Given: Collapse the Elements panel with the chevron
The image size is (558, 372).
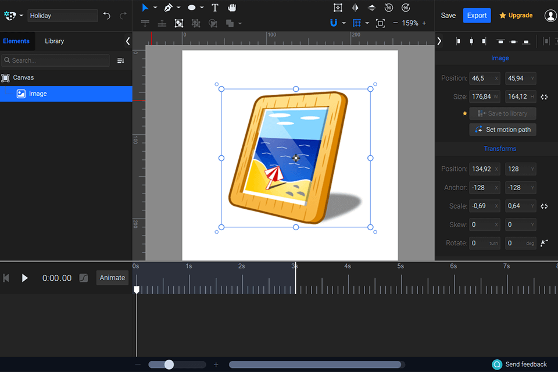Looking at the screenshot, I should coord(127,41).
